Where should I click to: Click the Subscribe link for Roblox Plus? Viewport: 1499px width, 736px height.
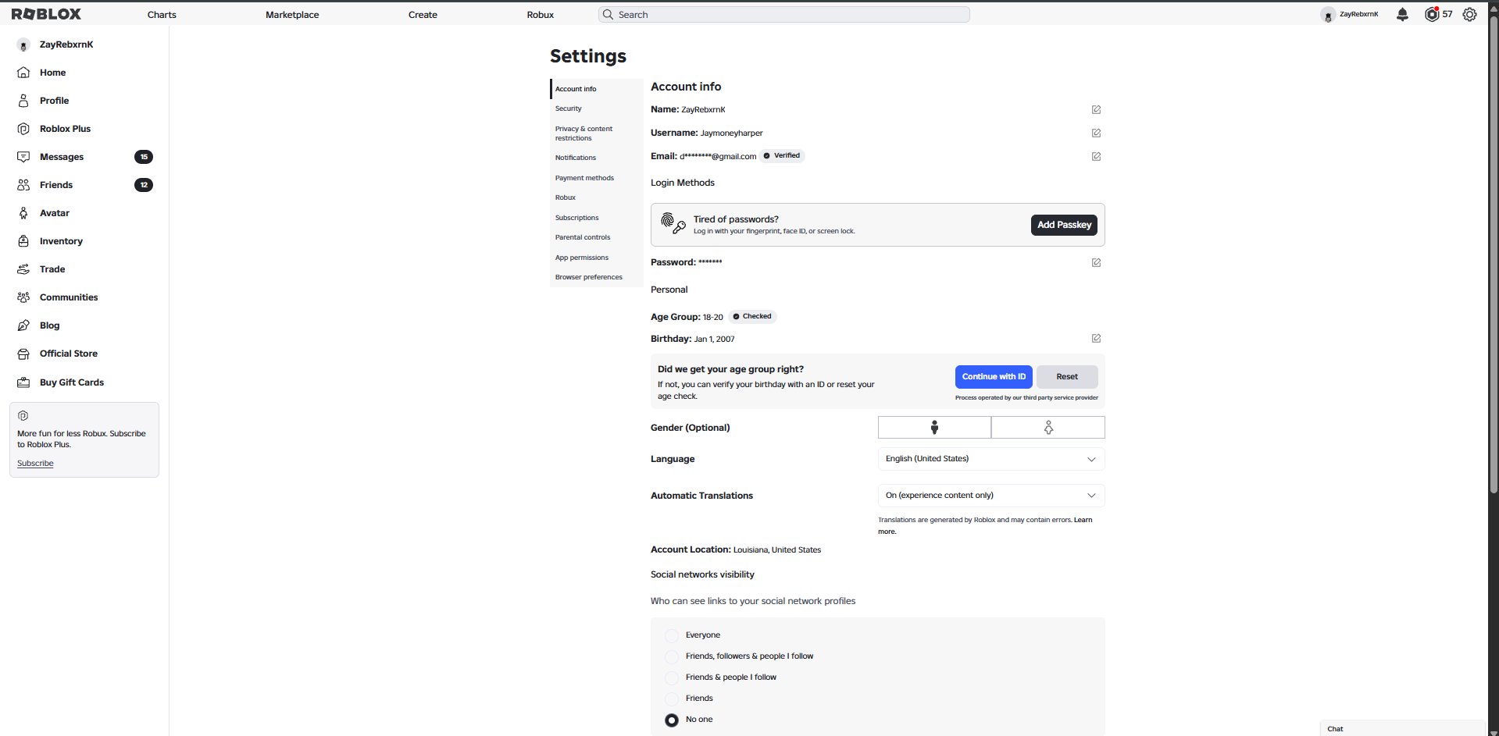(x=35, y=464)
